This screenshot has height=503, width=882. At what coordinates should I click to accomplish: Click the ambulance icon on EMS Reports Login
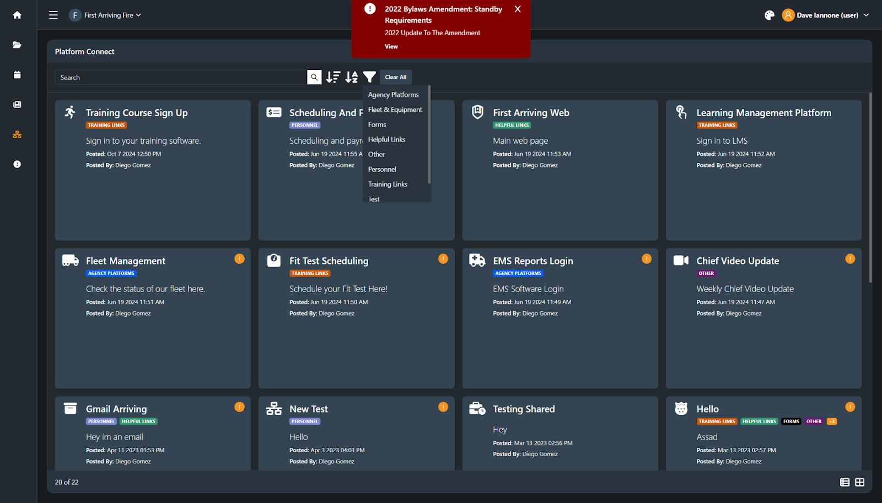point(477,261)
